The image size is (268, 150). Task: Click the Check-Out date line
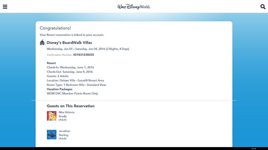point(70,72)
